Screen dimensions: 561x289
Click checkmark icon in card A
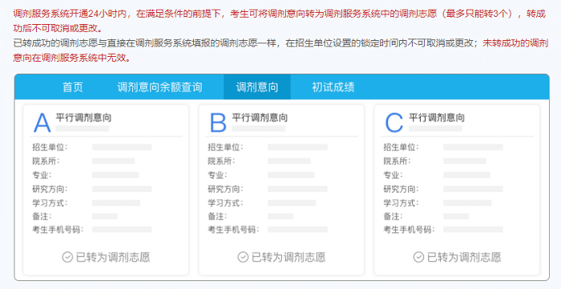pyautogui.click(x=67, y=257)
